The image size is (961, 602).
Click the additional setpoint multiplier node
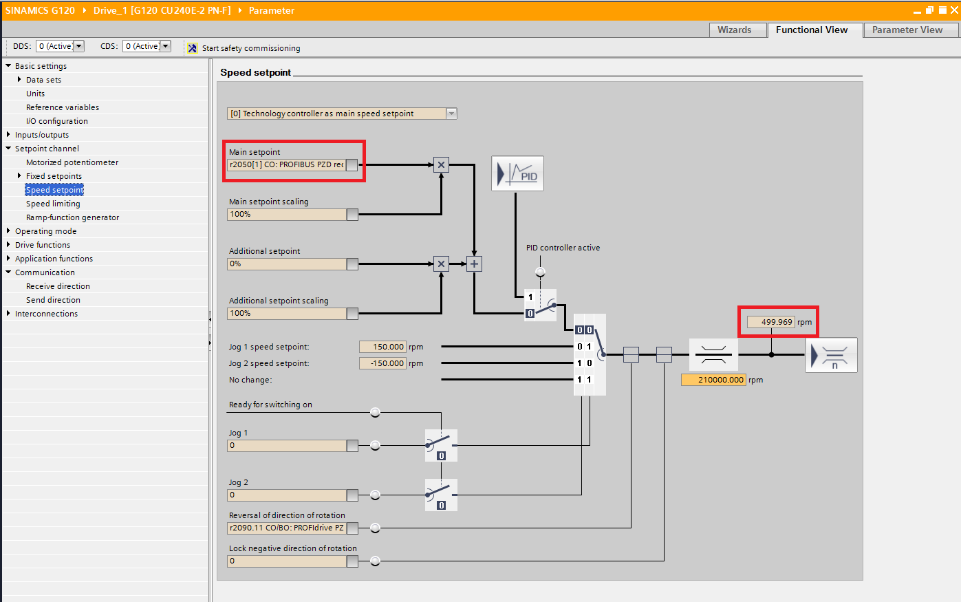pos(441,264)
